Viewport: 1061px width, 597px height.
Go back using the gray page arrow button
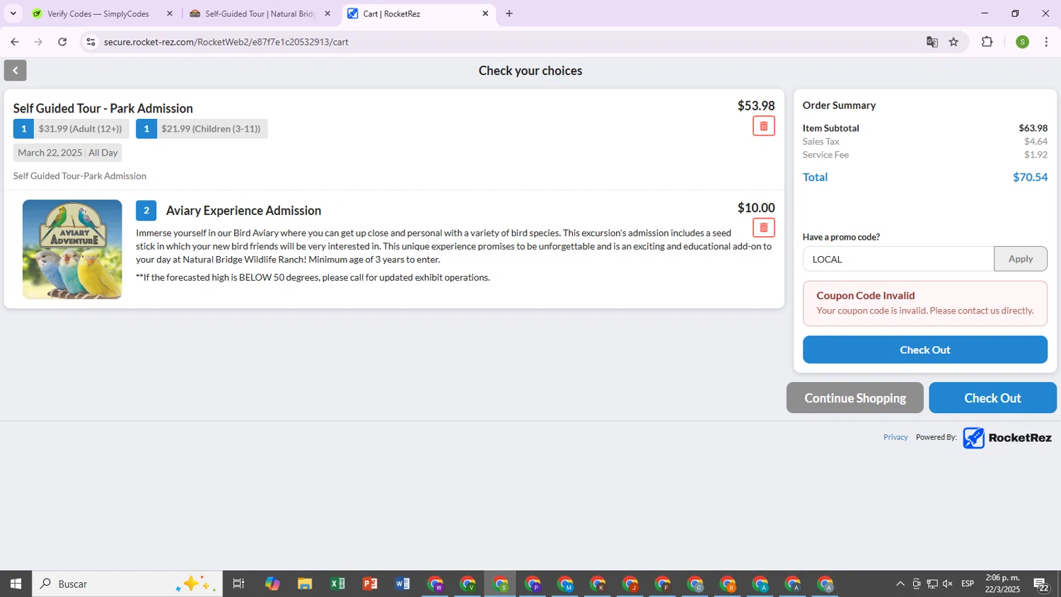pos(15,70)
